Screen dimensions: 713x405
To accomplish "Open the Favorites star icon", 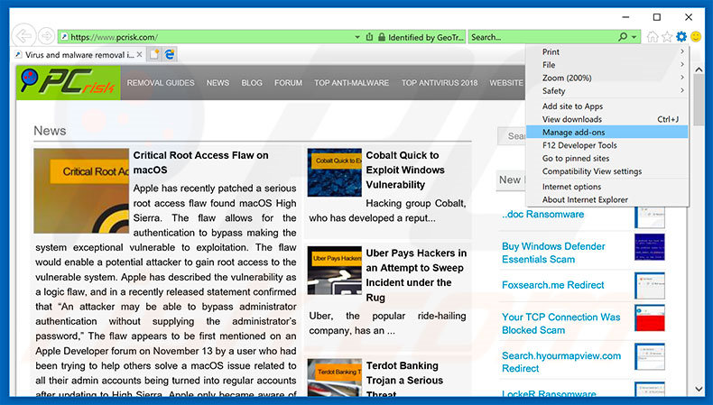I will pyautogui.click(x=667, y=37).
